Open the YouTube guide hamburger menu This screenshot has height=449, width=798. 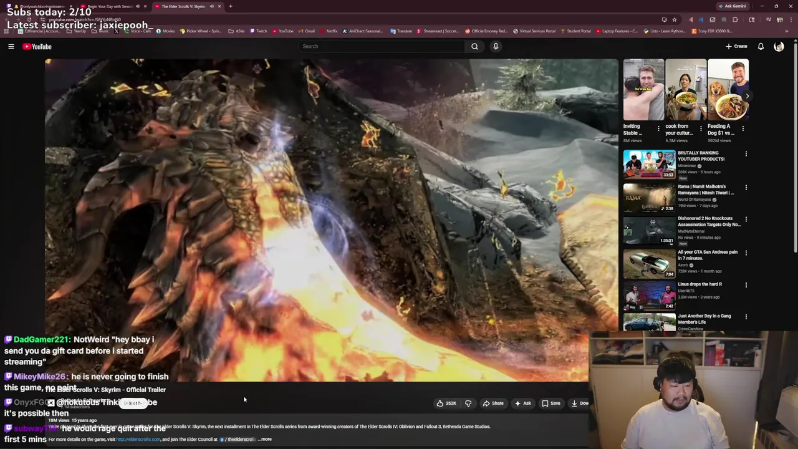tap(11, 46)
